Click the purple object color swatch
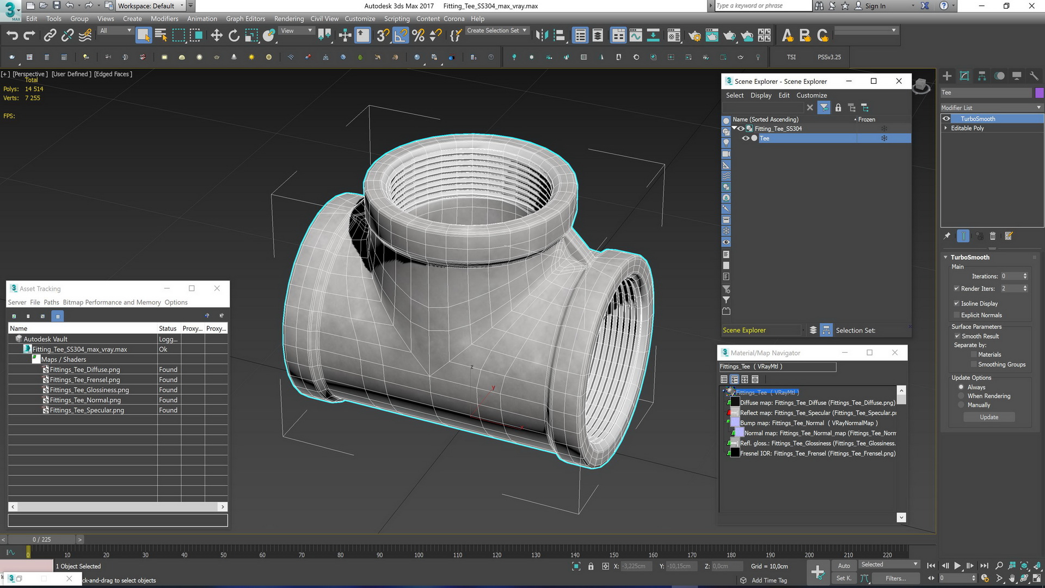1045x588 pixels. (x=1039, y=93)
